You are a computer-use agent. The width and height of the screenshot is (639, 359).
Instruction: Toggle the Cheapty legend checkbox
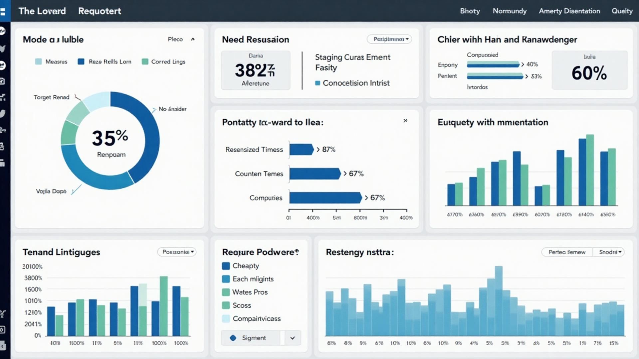tap(226, 266)
